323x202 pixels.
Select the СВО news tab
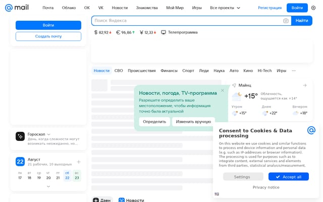[x=119, y=71]
